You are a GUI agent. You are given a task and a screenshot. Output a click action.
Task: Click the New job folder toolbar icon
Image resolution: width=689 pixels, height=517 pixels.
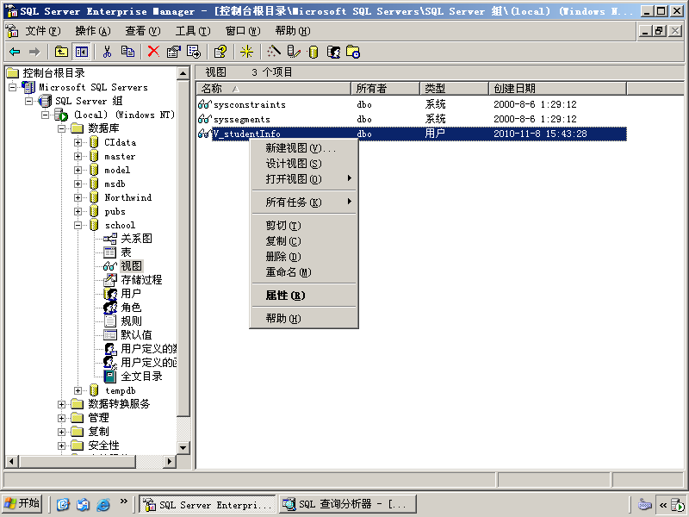coord(353,52)
